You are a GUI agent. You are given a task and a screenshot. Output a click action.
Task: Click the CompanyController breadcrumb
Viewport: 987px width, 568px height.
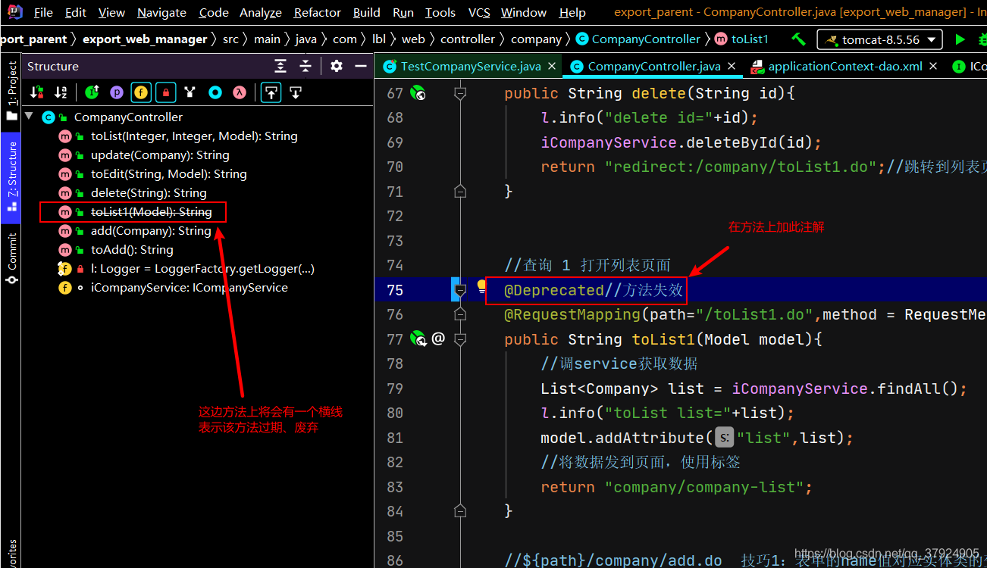click(639, 39)
